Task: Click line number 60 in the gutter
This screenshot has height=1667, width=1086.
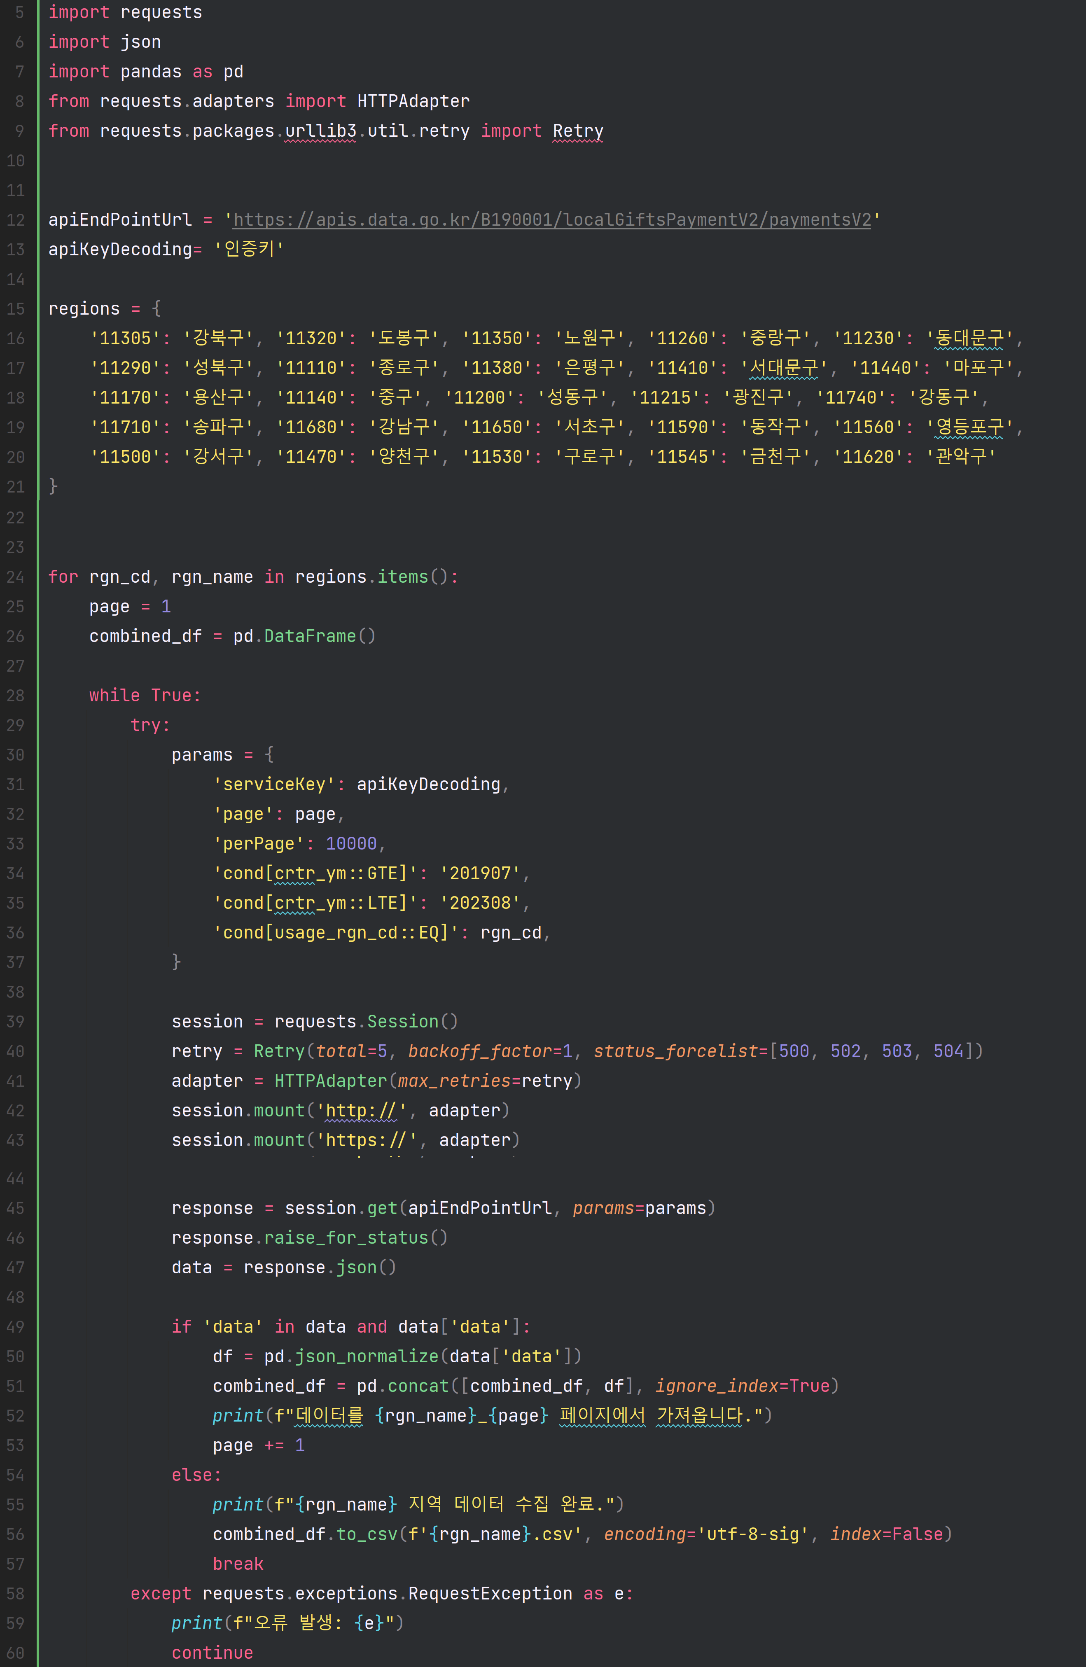Action: [15, 1653]
